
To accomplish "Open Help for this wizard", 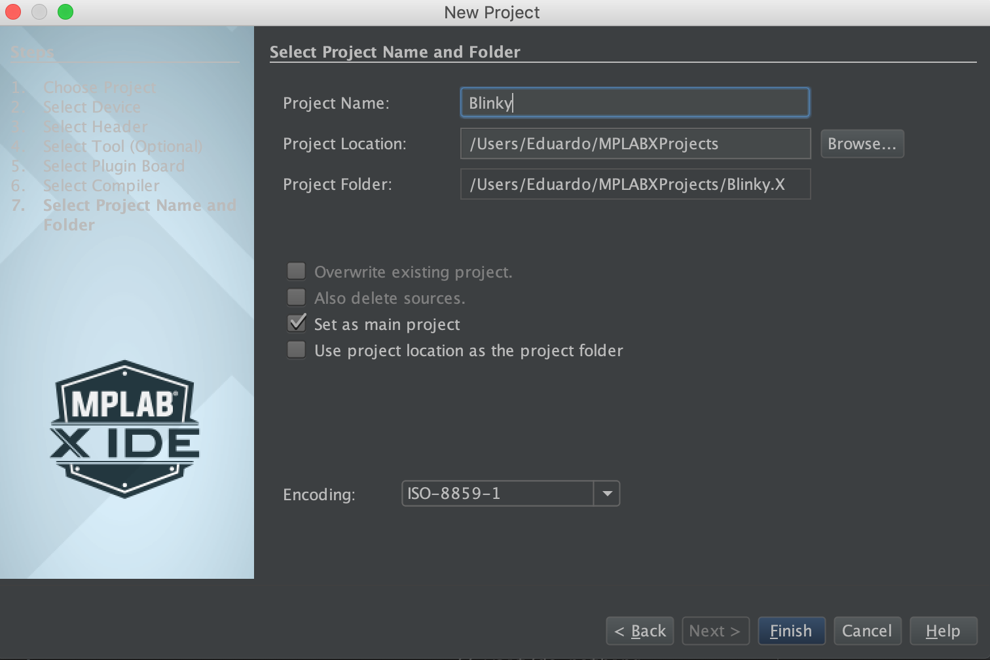I will (x=943, y=631).
